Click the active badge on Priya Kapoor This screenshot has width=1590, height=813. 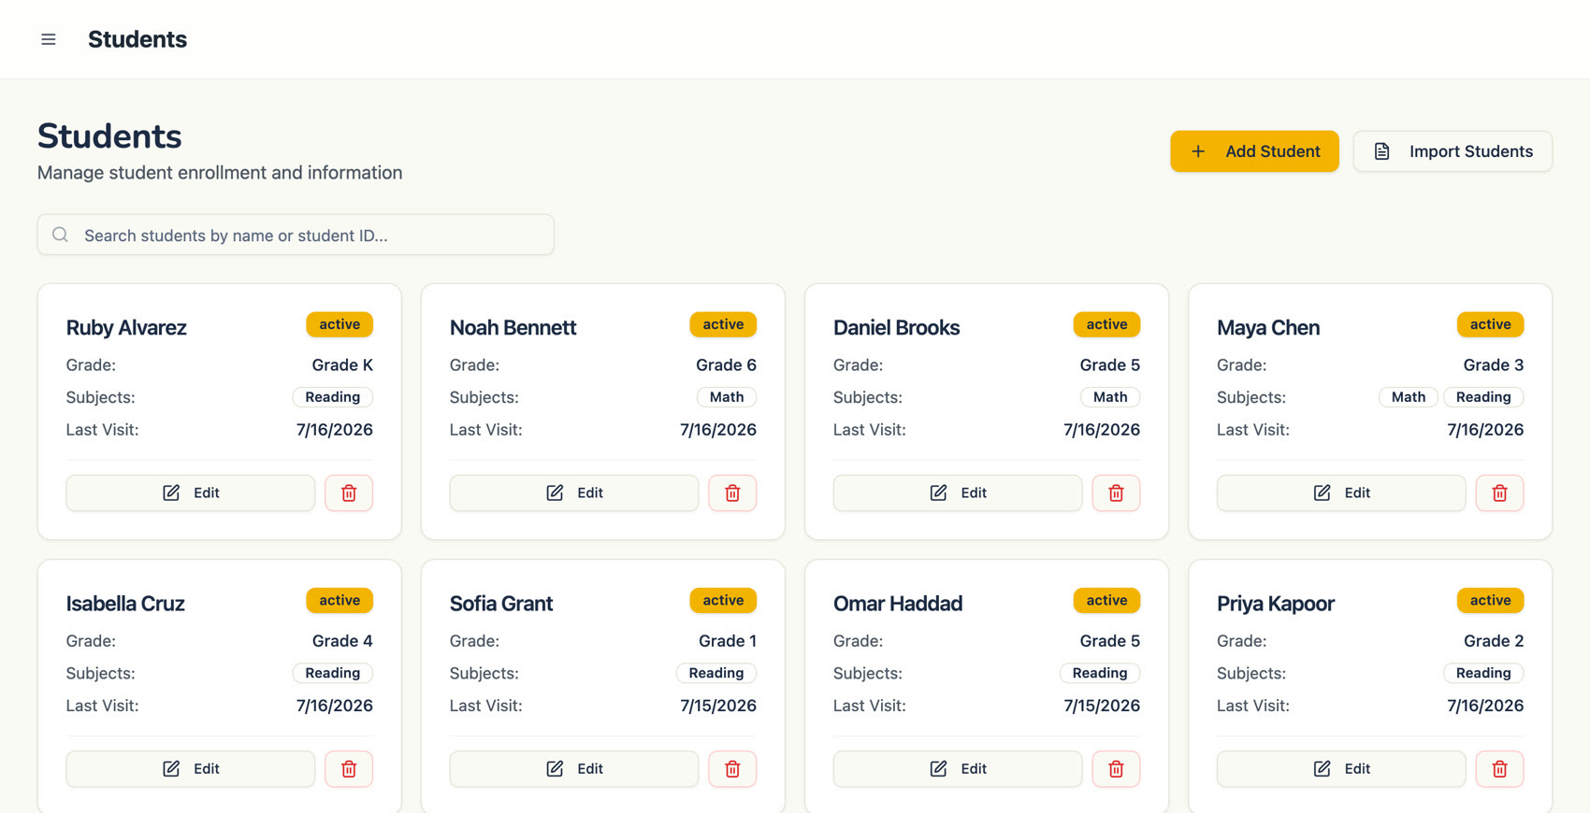coord(1490,600)
